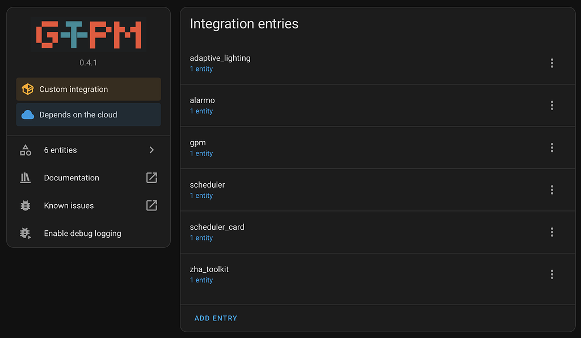Image resolution: width=581 pixels, height=338 pixels.
Task: Open the kebab menu on the gpm entry
Action: tap(551, 147)
